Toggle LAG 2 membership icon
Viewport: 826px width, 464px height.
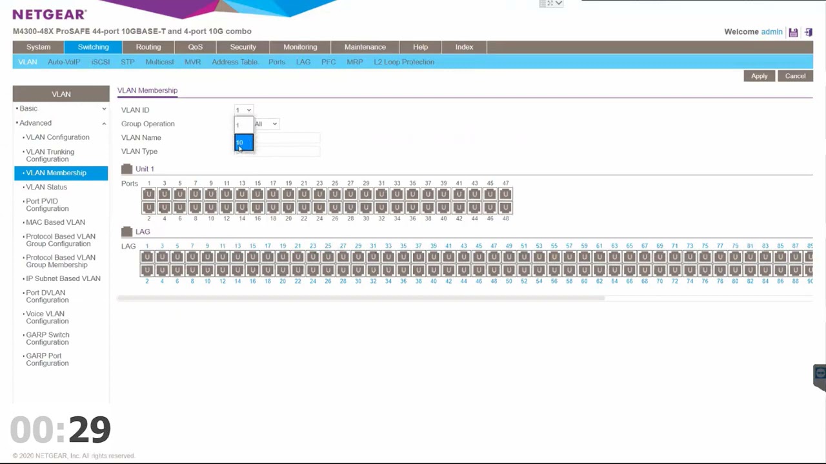point(147,270)
